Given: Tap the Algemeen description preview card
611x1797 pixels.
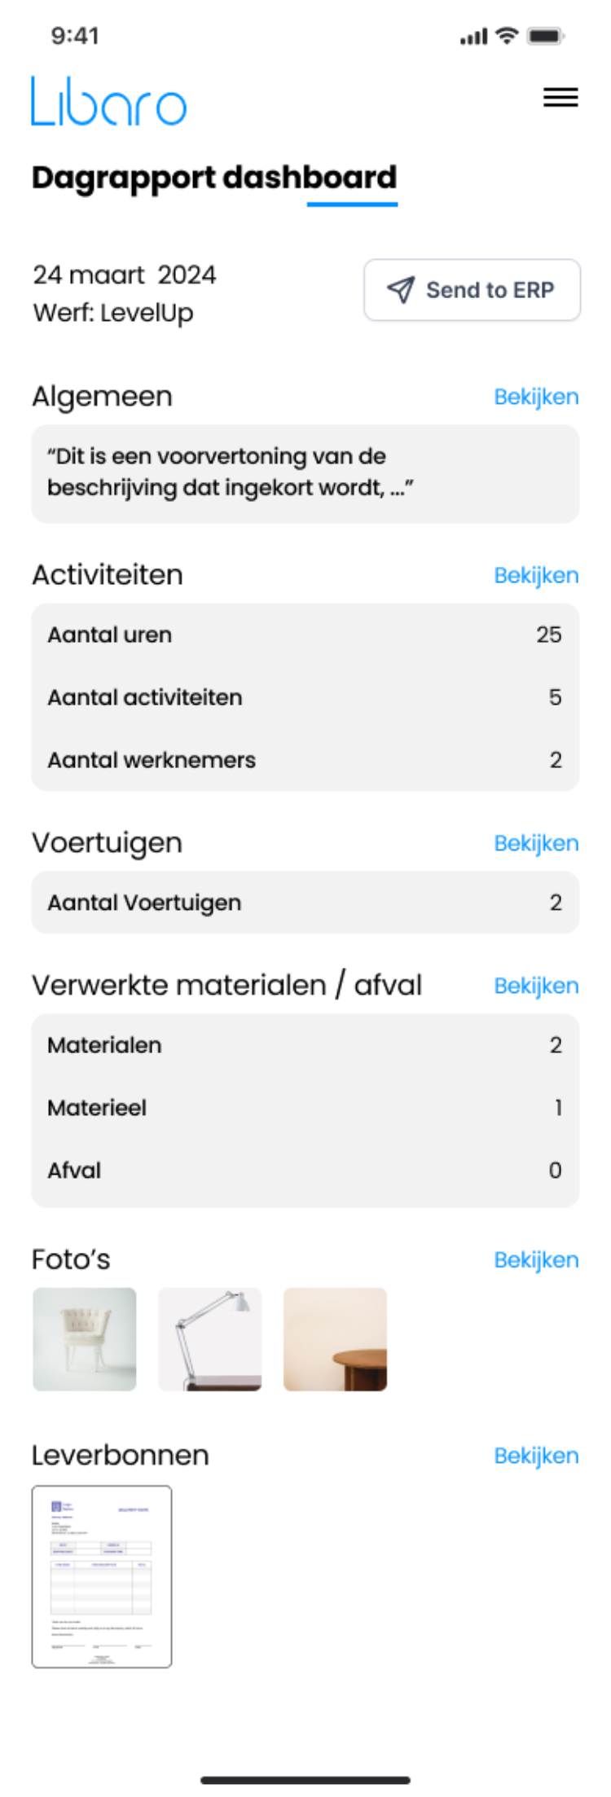Looking at the screenshot, I should 305,473.
